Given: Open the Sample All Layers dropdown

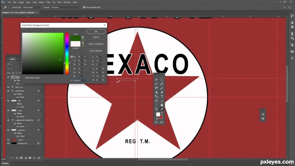Looking at the screenshot, I should click(66, 7).
